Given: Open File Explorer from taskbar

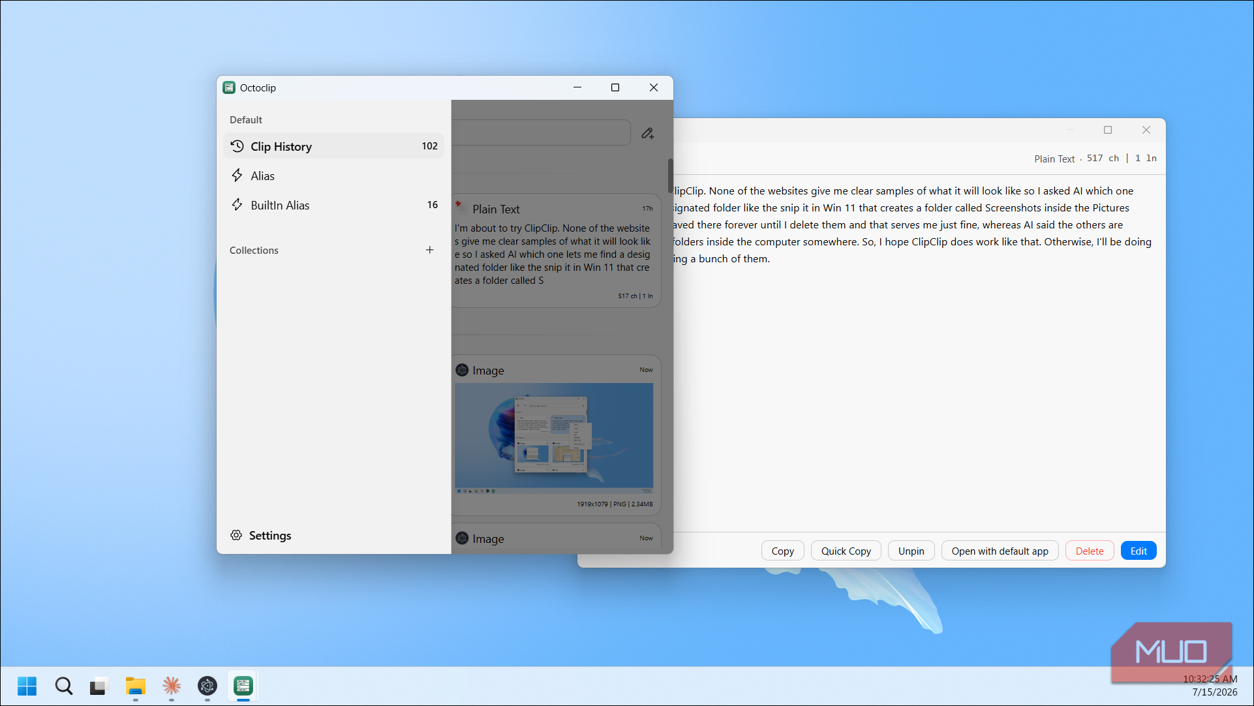Looking at the screenshot, I should (135, 686).
